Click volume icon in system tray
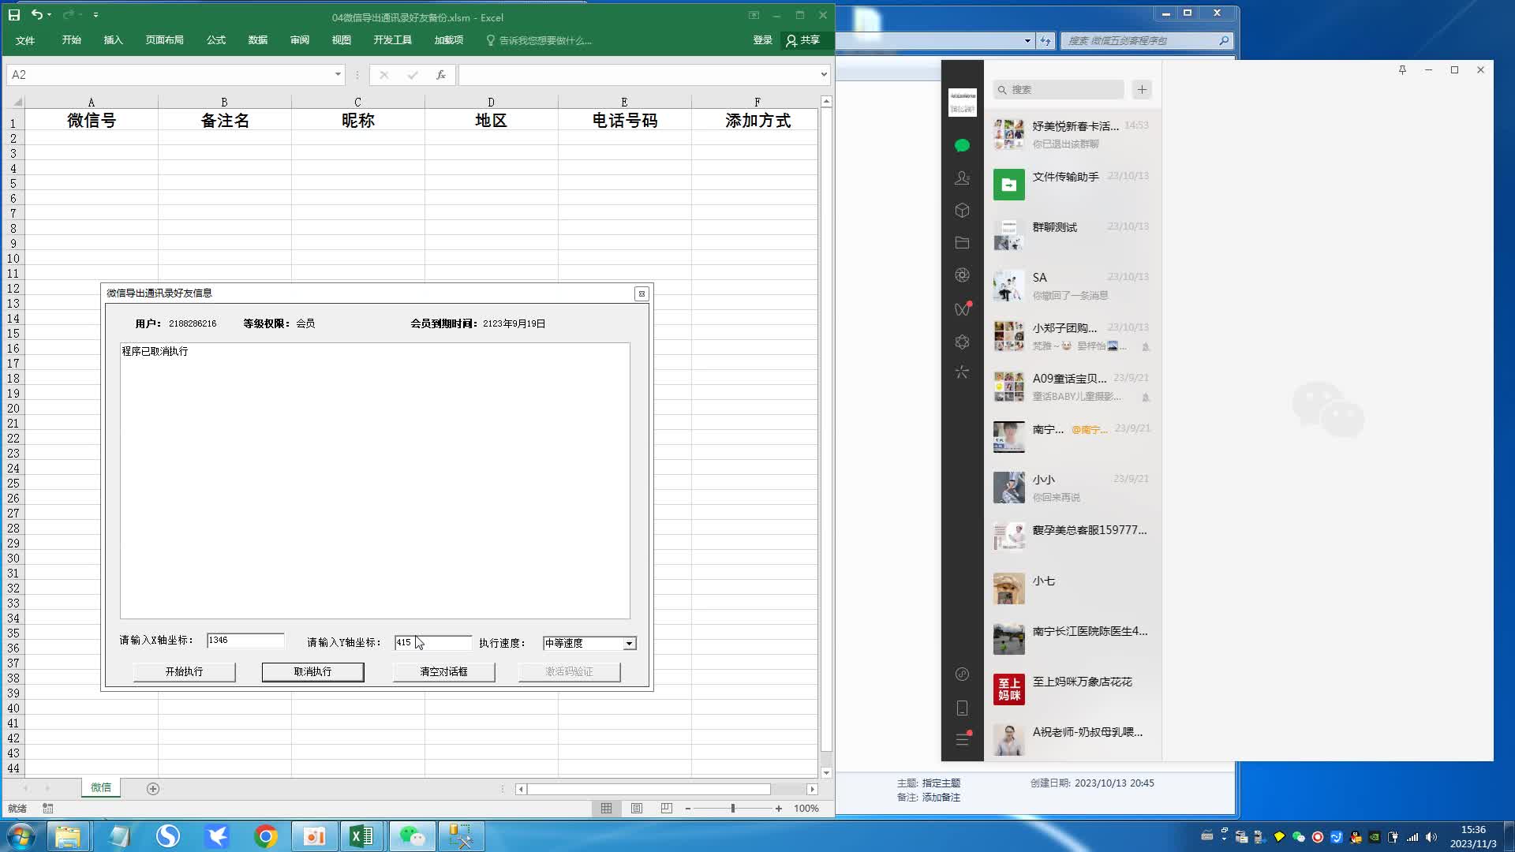The image size is (1515, 852). (1431, 837)
